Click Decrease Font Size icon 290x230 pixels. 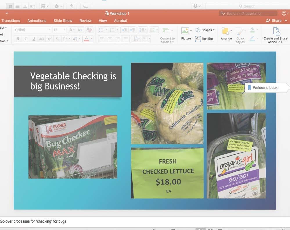80,30
